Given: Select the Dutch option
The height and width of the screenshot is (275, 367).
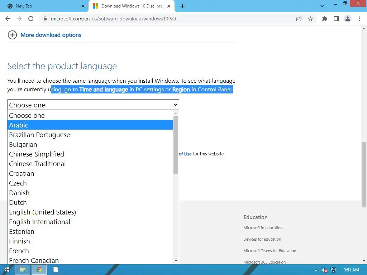Looking at the screenshot, I should [x=90, y=203].
